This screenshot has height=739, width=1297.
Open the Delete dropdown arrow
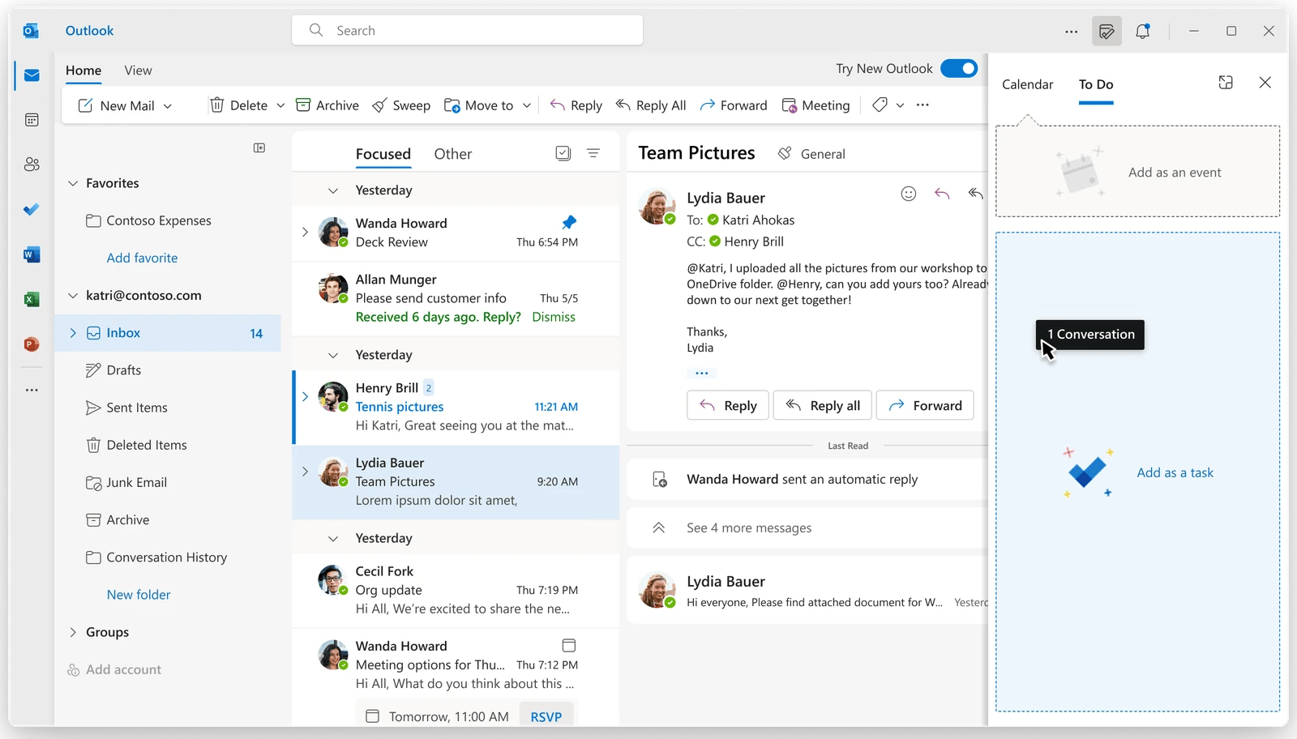tap(280, 105)
